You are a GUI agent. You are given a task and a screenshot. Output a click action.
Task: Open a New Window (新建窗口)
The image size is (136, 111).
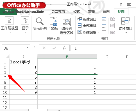(x=87, y=19)
